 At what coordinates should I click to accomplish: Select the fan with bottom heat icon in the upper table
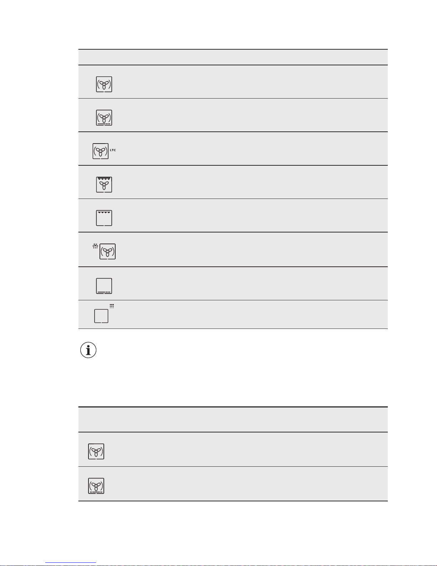(104, 117)
